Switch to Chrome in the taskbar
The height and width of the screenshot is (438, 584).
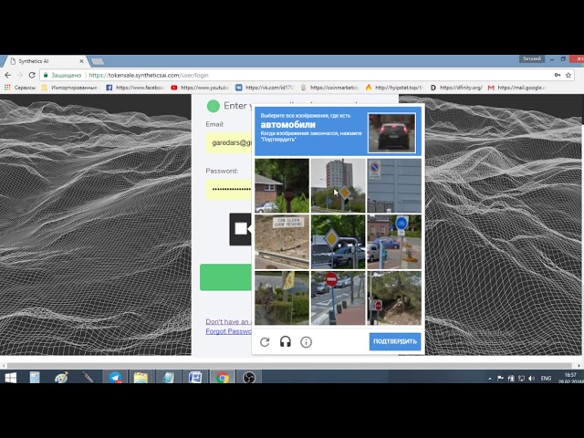(x=222, y=378)
